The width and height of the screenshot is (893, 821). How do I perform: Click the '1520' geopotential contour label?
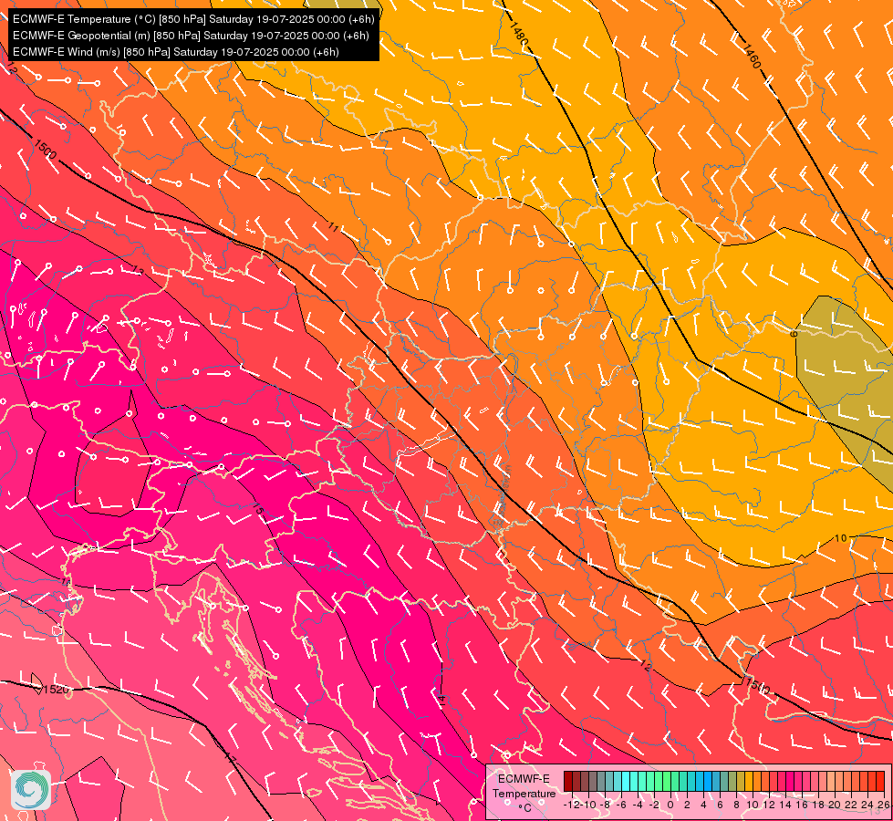tap(56, 690)
